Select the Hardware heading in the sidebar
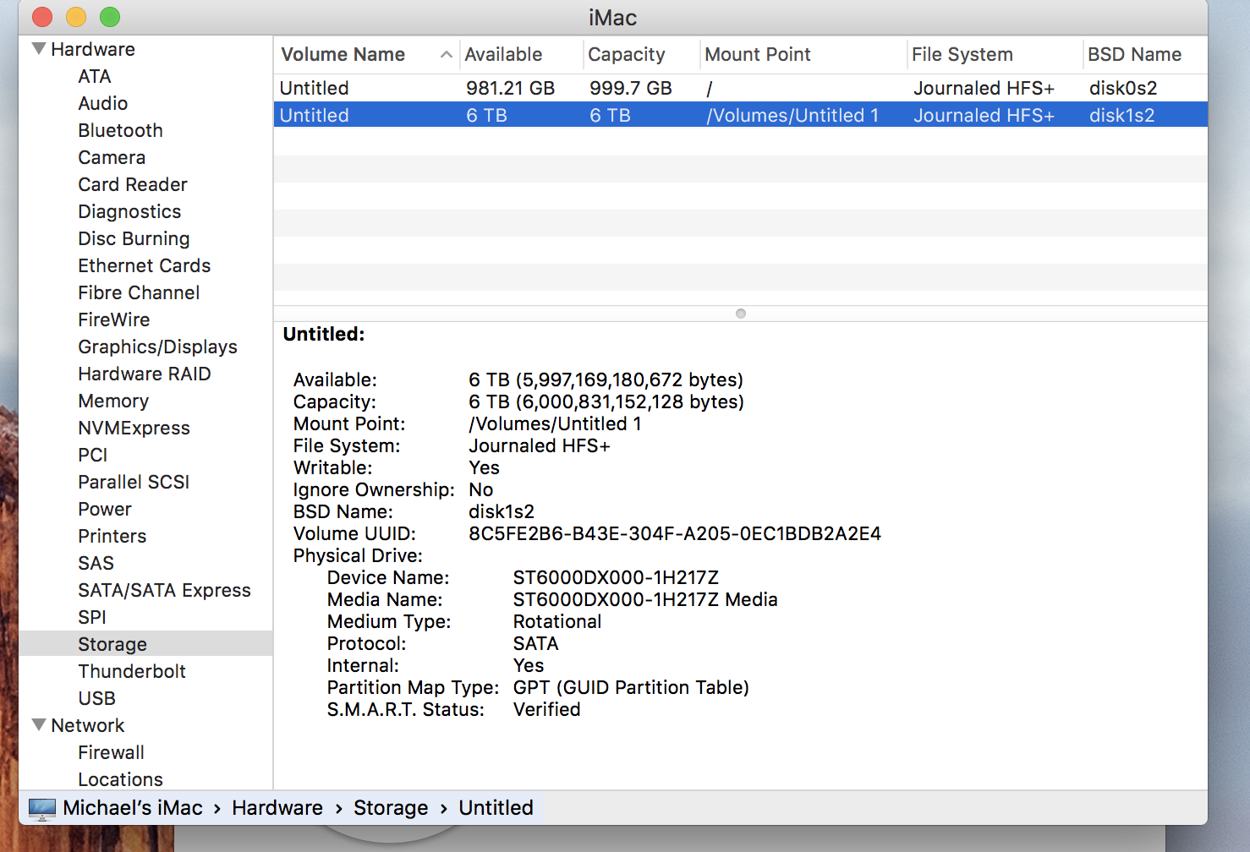This screenshot has height=852, width=1250. tap(93, 49)
